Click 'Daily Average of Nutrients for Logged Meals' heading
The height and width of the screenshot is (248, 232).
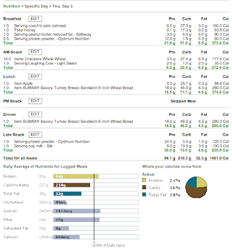45,167
